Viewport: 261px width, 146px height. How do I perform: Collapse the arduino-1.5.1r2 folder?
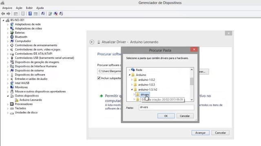tap(132, 90)
